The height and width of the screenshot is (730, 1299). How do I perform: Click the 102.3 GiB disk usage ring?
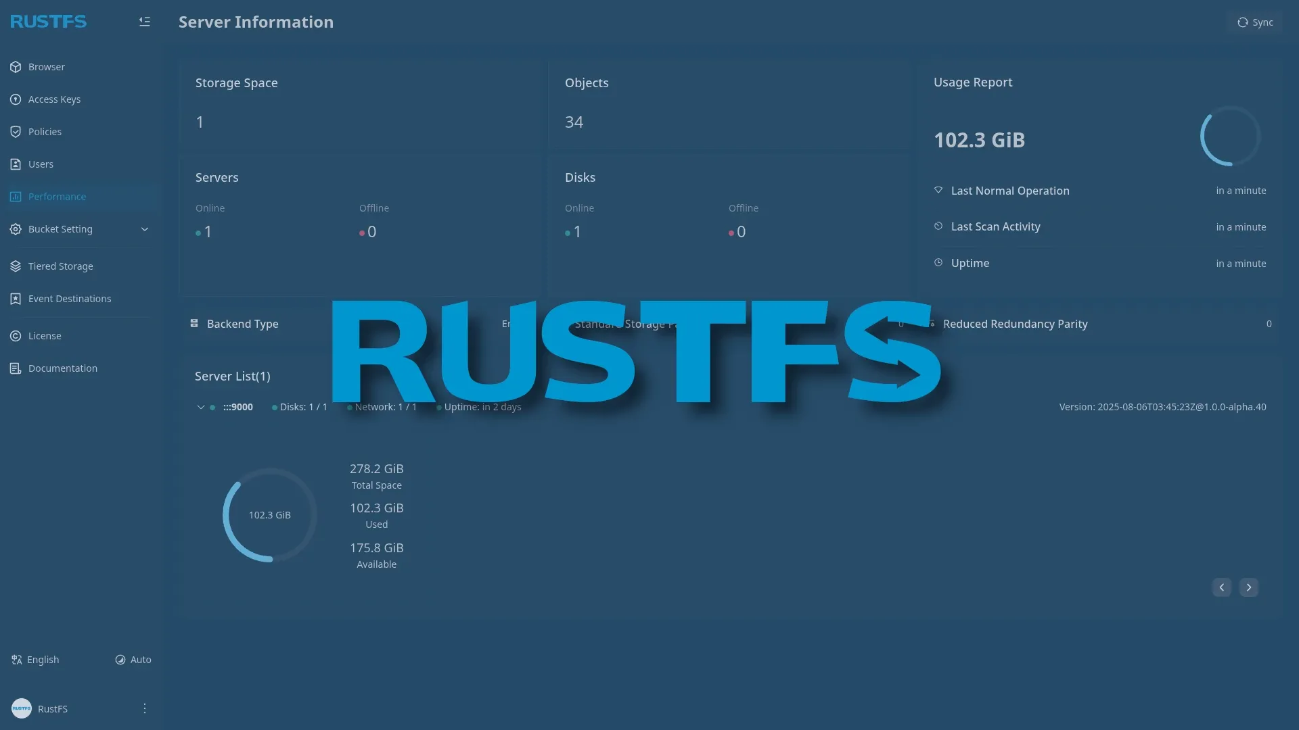(x=270, y=515)
